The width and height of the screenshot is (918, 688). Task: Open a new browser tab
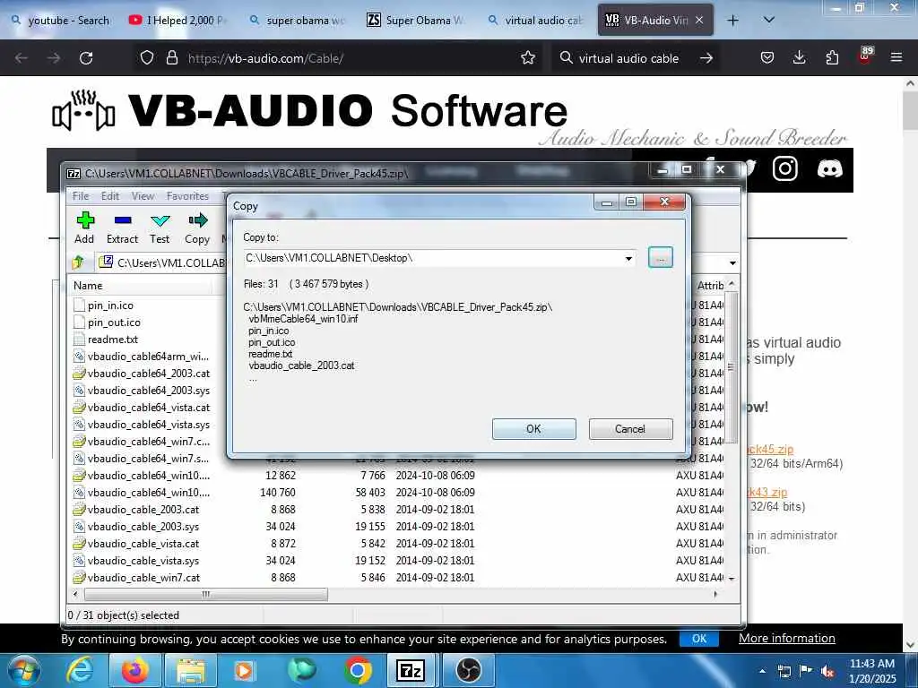tap(732, 20)
